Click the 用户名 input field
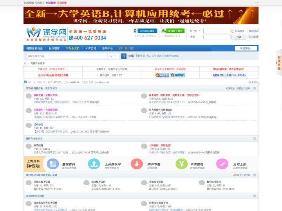The image size is (282, 211). tap(217, 31)
